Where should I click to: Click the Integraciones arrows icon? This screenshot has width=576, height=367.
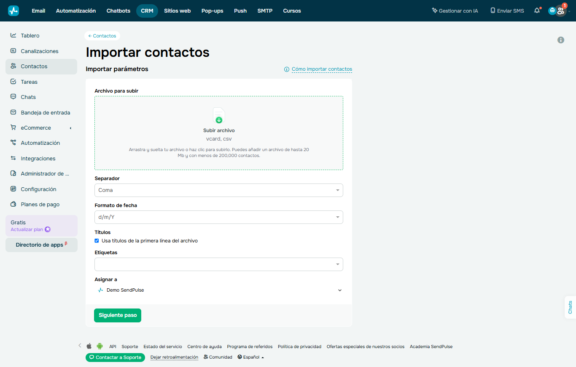pyautogui.click(x=13, y=158)
